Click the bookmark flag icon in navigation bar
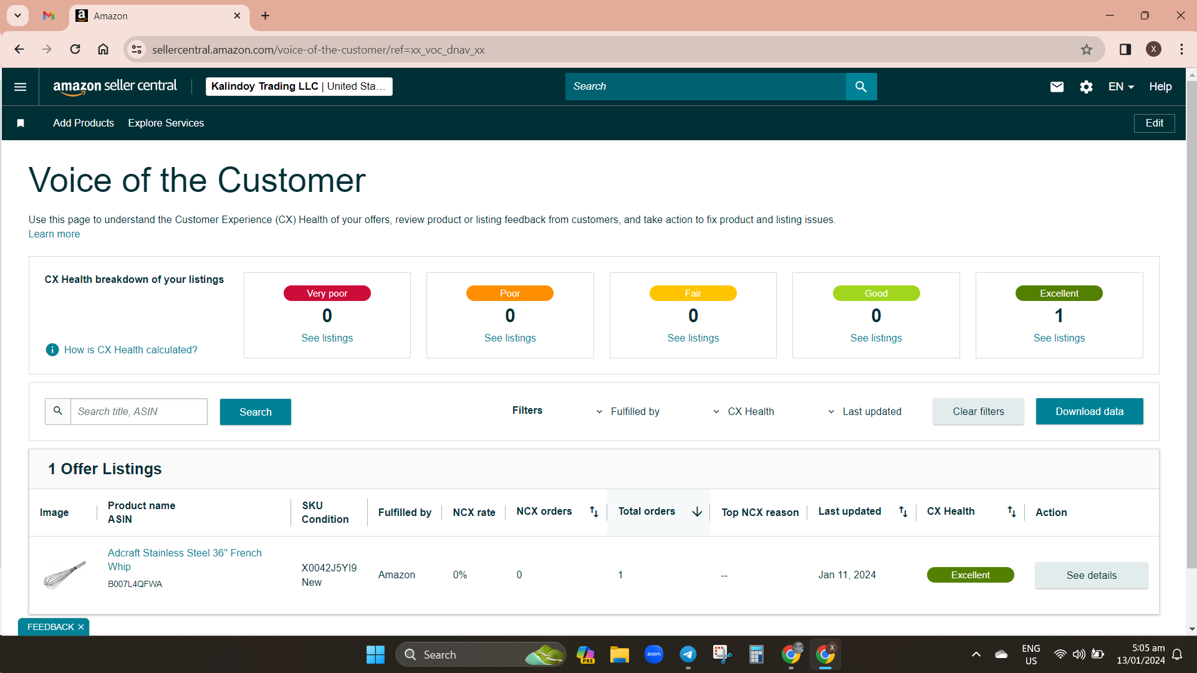Image resolution: width=1197 pixels, height=673 pixels. coord(21,123)
